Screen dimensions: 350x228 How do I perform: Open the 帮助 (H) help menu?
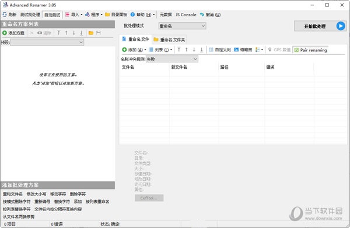pyautogui.click(x=142, y=15)
